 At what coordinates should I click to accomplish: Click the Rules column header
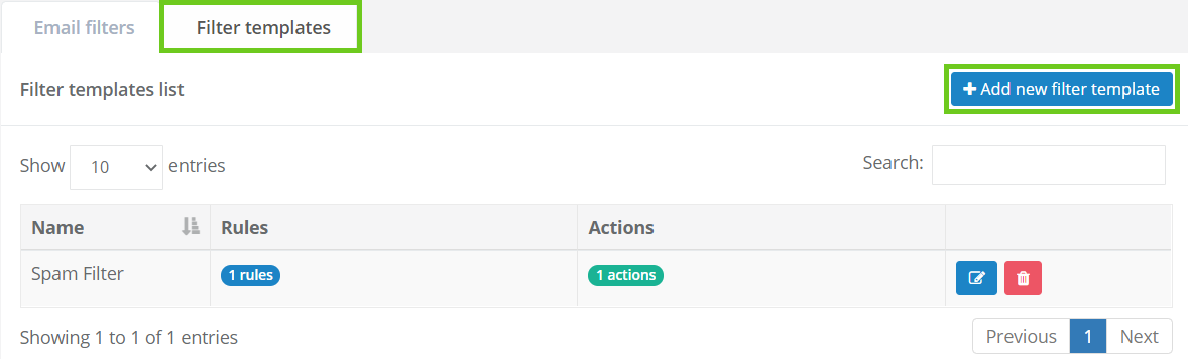pos(245,227)
